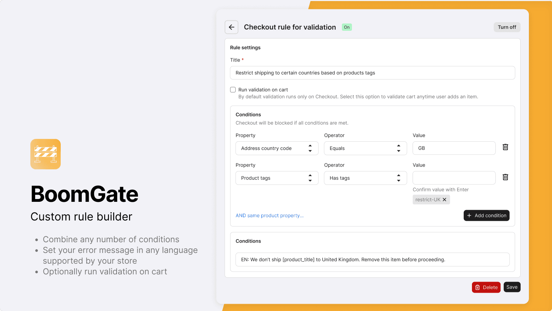552x311 pixels.
Task: Enable Run validation on cart checkbox
Action: coord(233,90)
